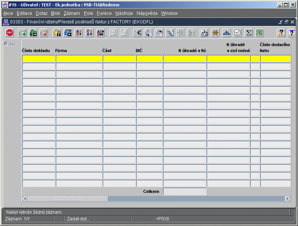Click the horizontal scrollbar right arrow

288,199
